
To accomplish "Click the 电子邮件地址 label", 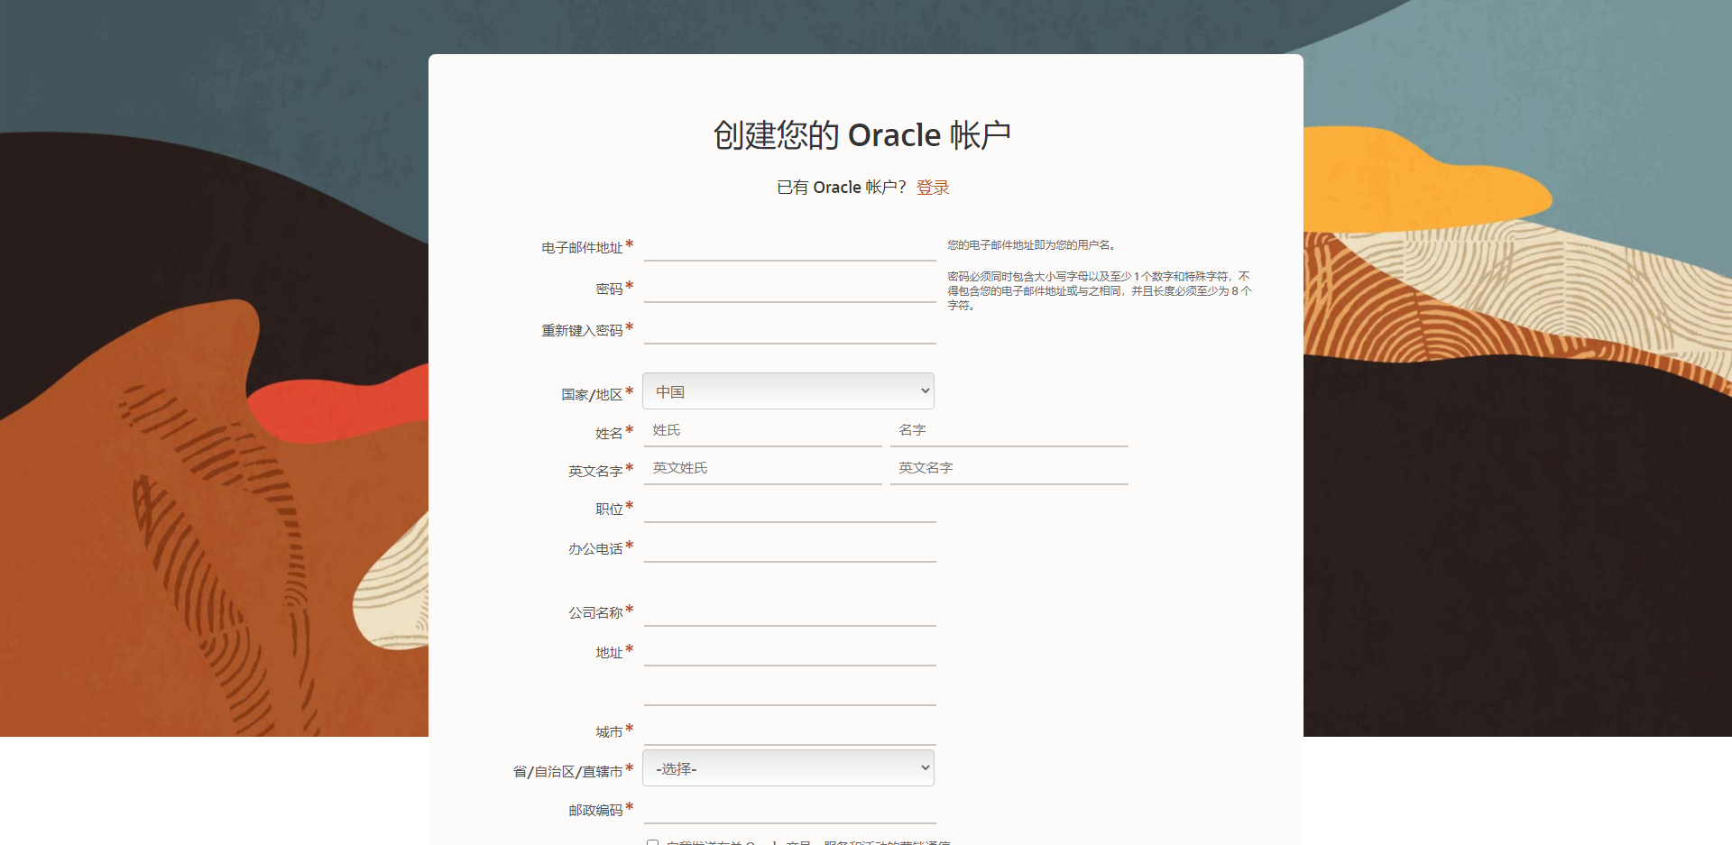I will 582,247.
